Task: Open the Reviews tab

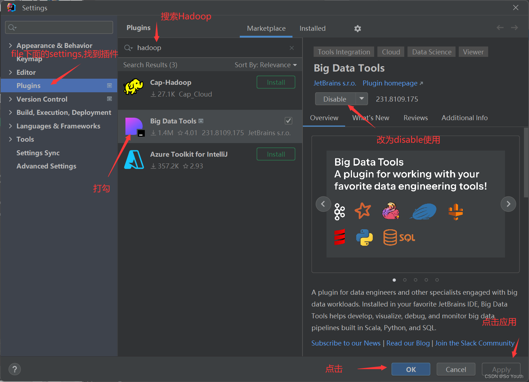Action: click(x=415, y=118)
